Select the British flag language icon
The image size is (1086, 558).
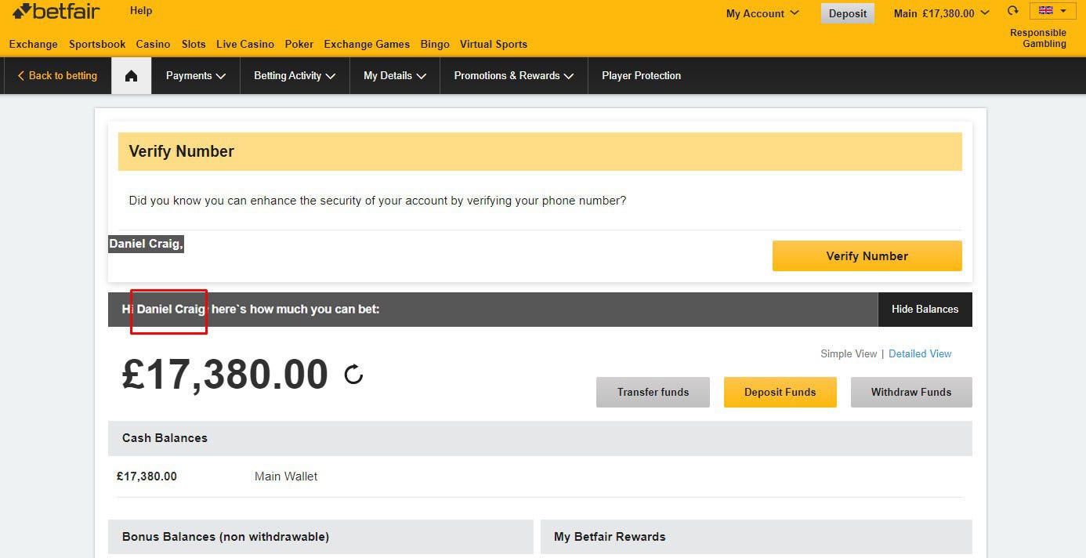[x=1047, y=10]
